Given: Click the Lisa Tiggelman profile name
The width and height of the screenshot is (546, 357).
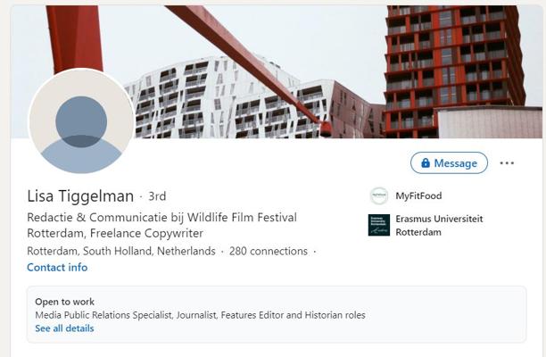Looking at the screenshot, I should point(80,196).
